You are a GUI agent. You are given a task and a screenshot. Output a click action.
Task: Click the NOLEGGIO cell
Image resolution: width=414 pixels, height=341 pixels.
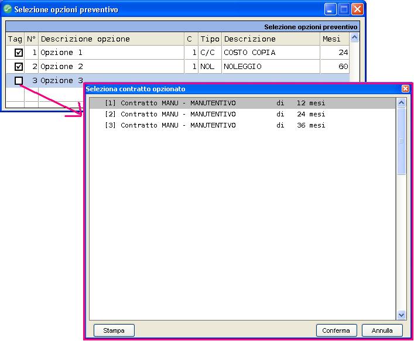pyautogui.click(x=271, y=67)
